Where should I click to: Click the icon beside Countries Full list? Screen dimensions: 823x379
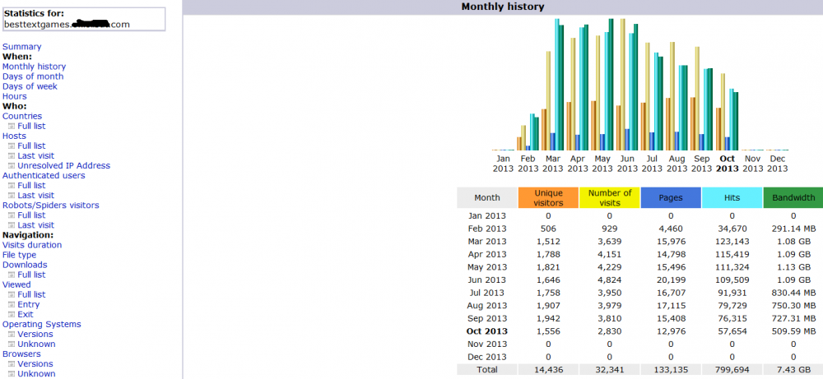pos(11,127)
